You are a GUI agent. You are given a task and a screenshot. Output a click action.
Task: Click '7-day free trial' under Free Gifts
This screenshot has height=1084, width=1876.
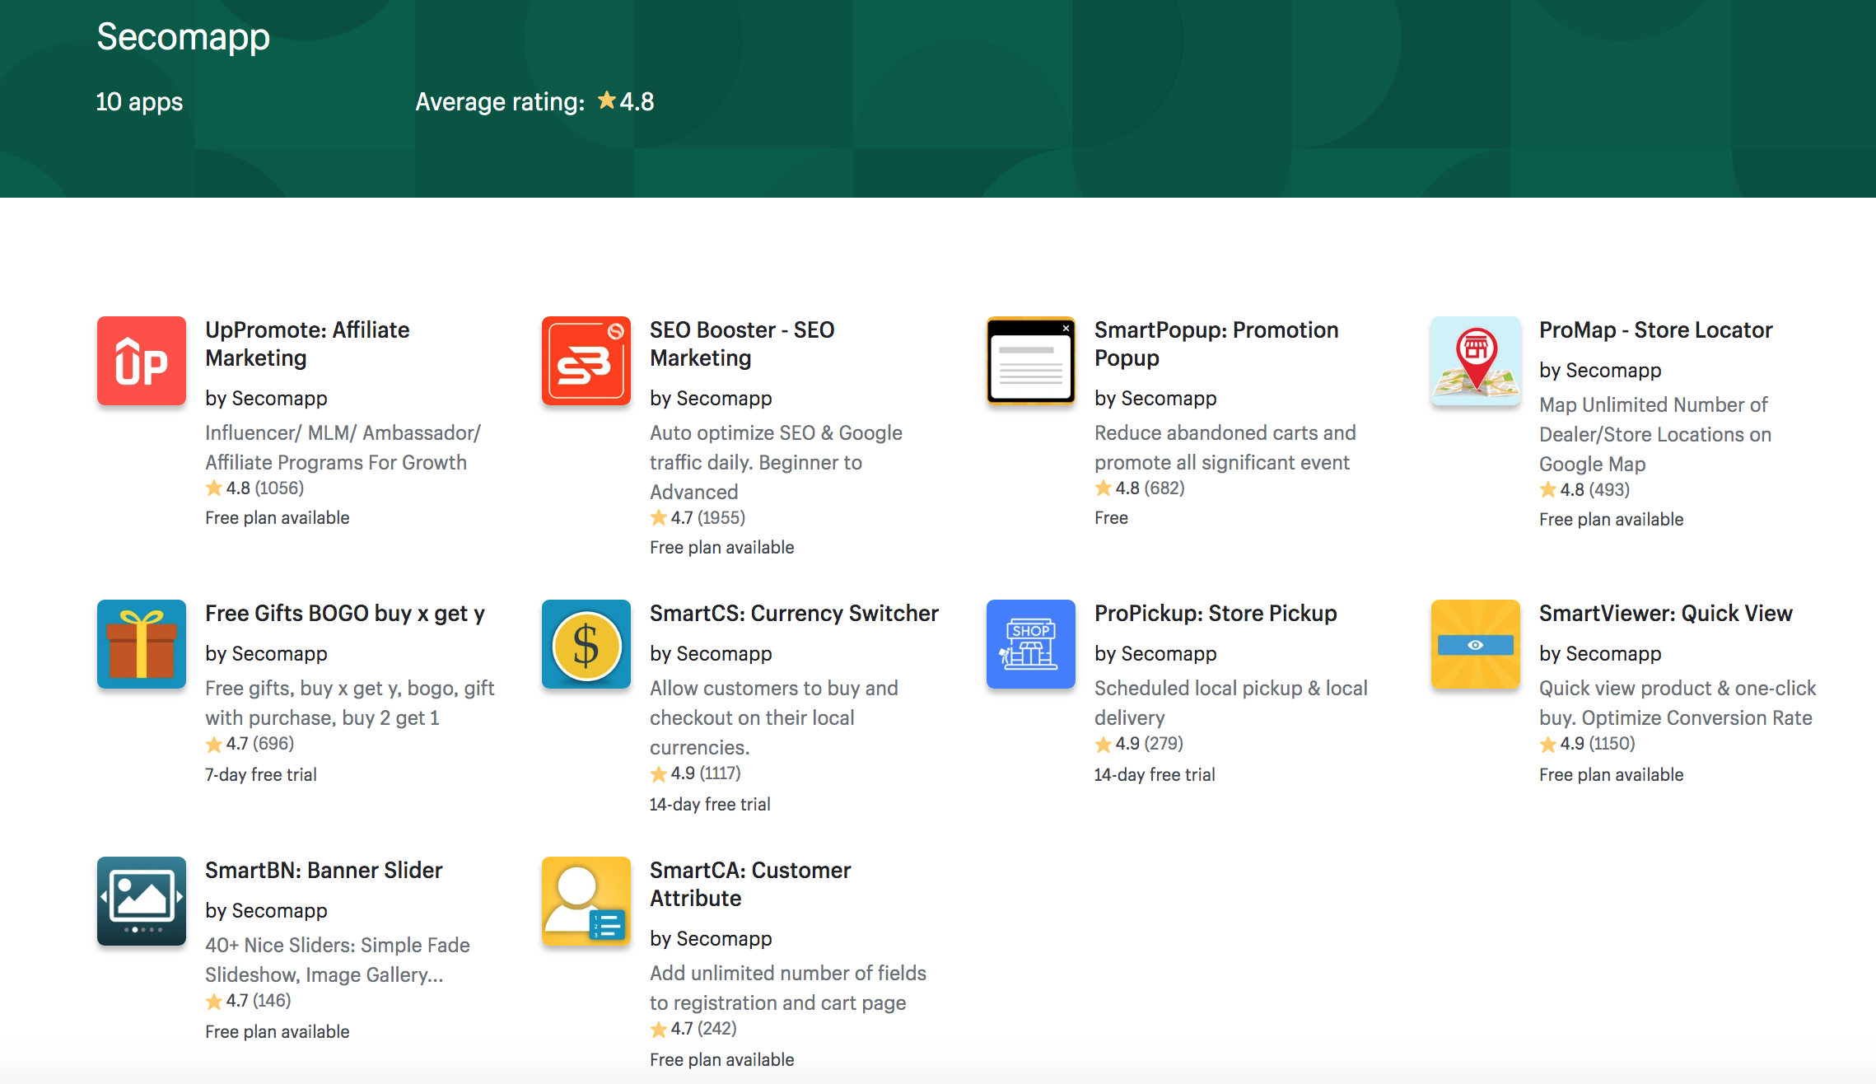[260, 775]
